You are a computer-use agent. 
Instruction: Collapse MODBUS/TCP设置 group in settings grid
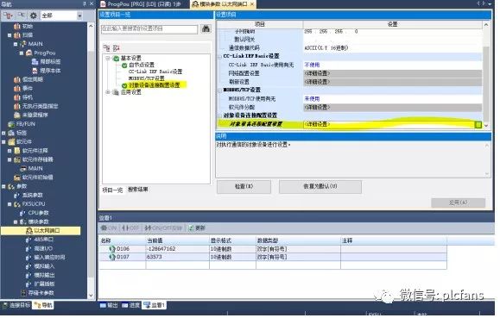[219, 90]
